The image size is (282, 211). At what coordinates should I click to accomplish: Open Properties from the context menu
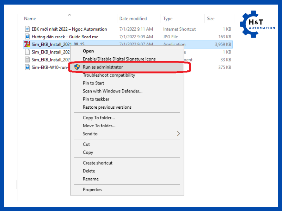(92, 190)
